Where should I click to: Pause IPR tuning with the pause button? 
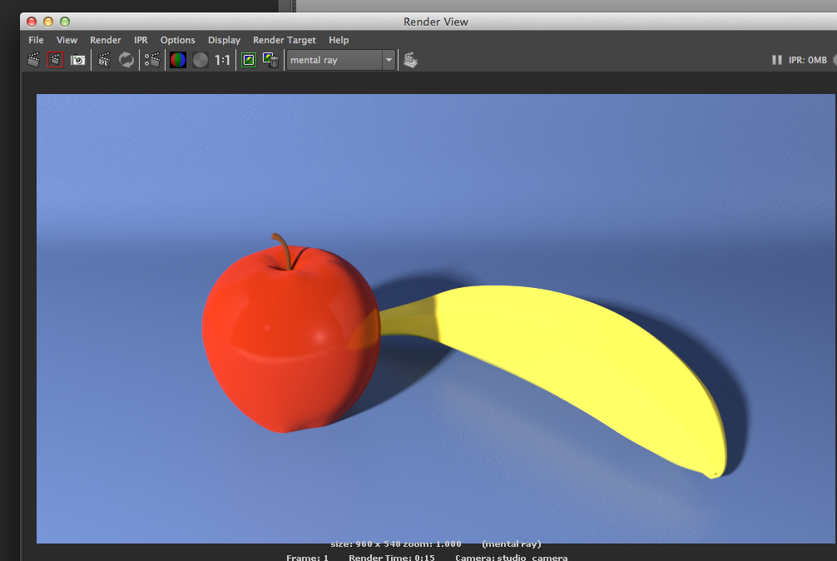pyautogui.click(x=776, y=60)
